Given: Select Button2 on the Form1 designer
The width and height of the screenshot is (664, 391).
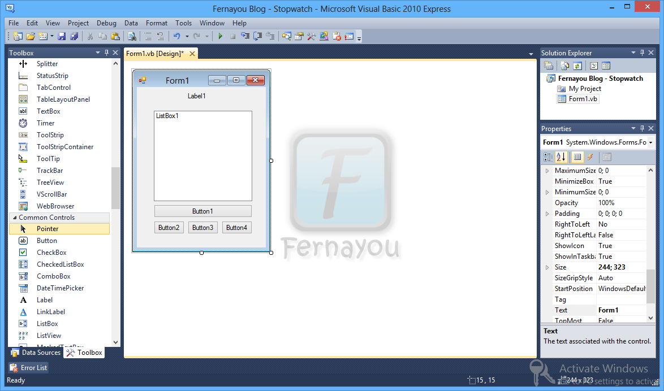Looking at the screenshot, I should [x=169, y=227].
